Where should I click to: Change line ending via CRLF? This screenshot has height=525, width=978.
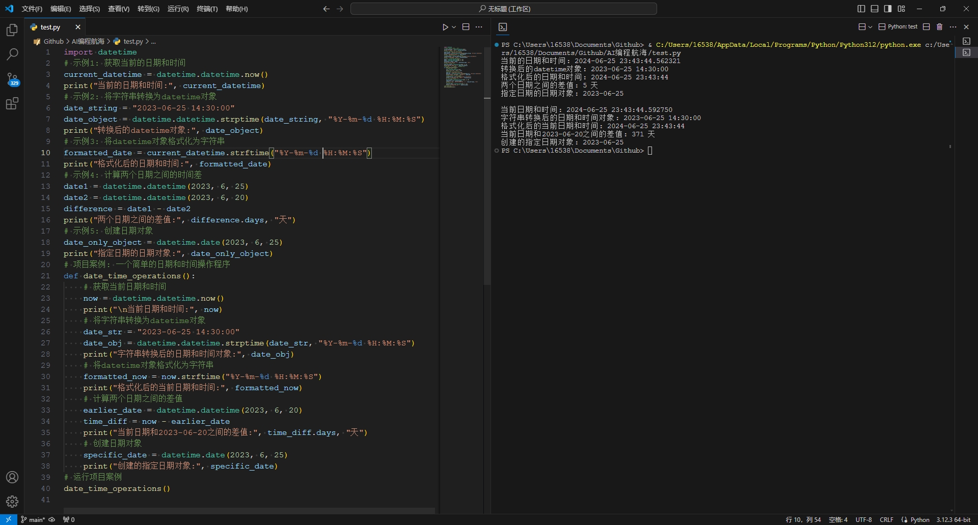click(x=886, y=519)
